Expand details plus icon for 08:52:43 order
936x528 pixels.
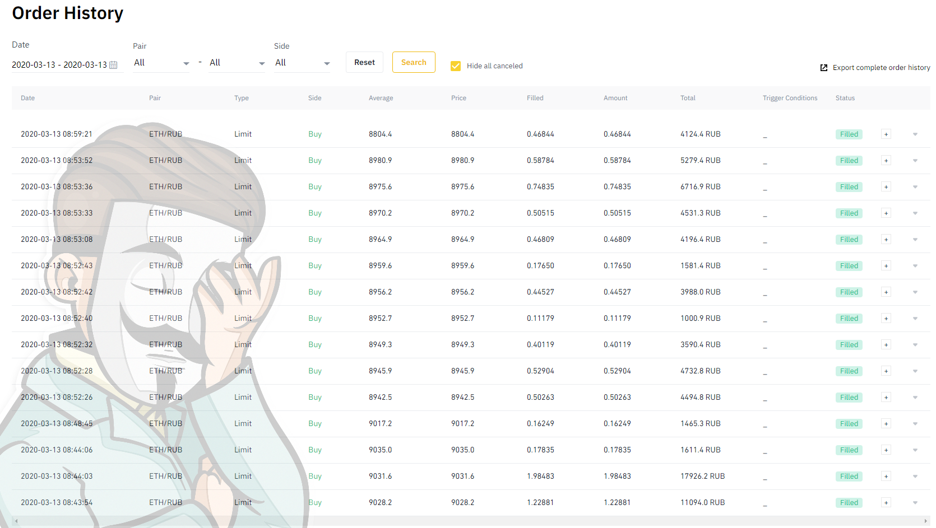[886, 266]
